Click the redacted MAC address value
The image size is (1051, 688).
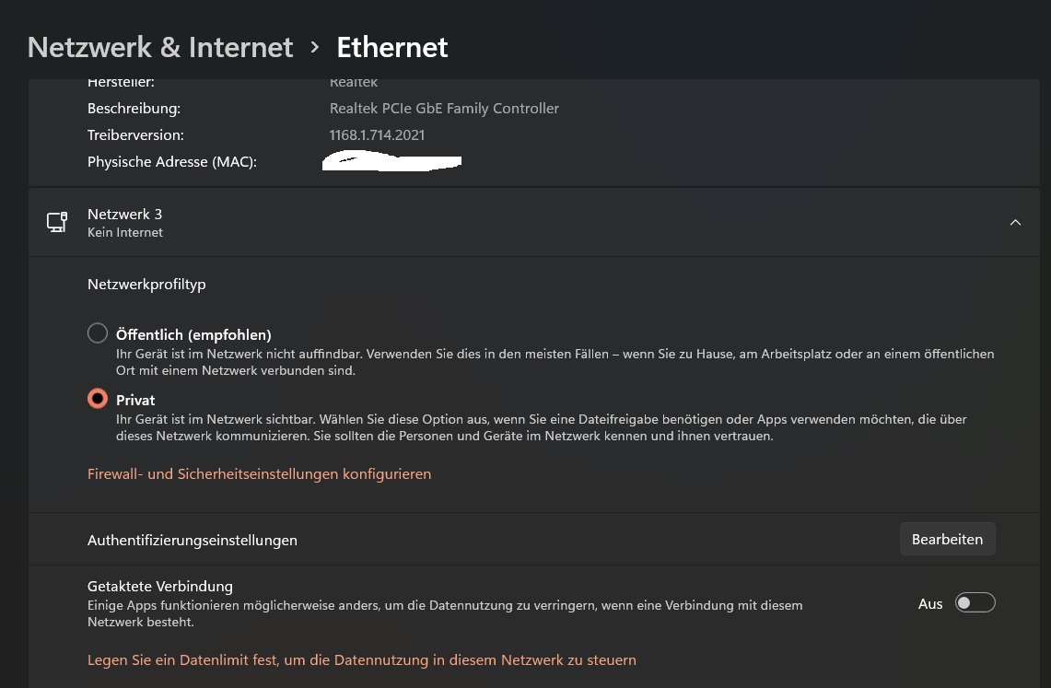(x=391, y=163)
